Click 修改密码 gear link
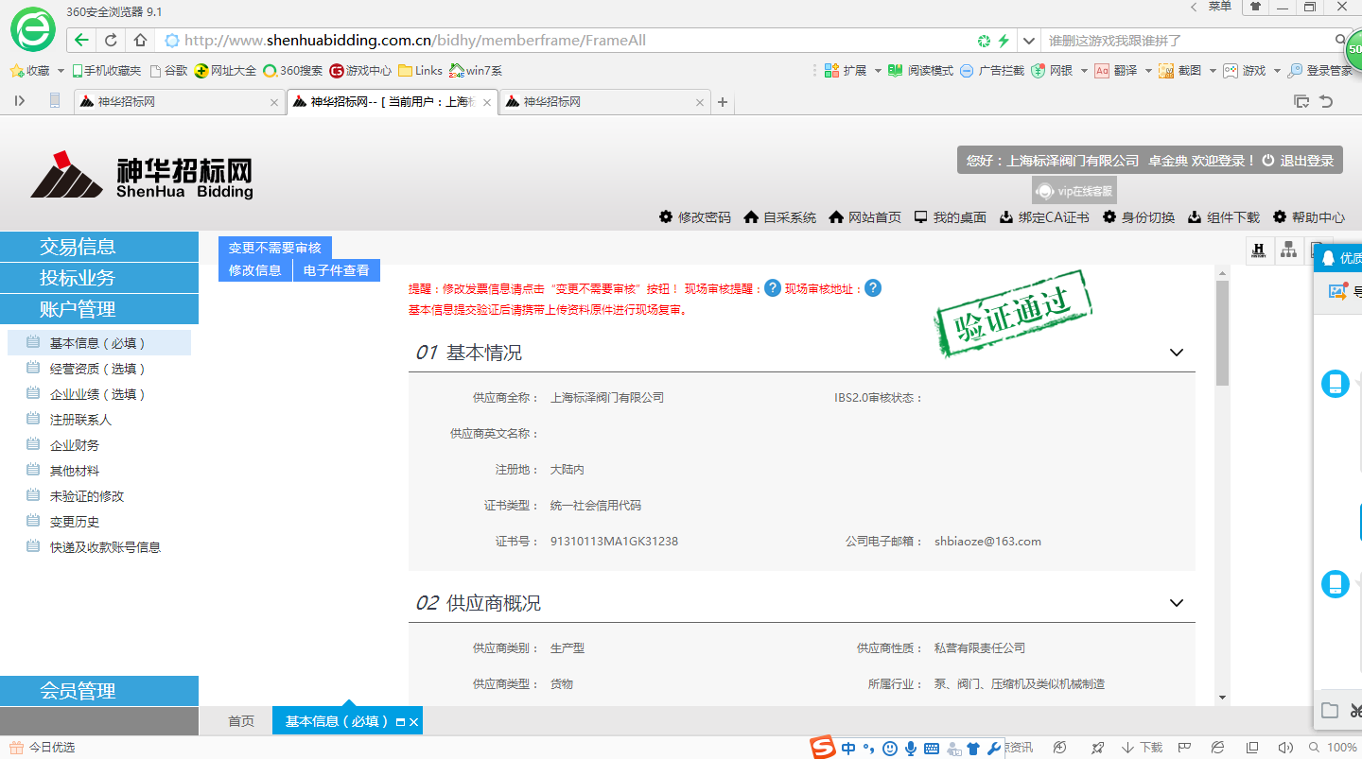The image size is (1362, 759). coord(695,217)
